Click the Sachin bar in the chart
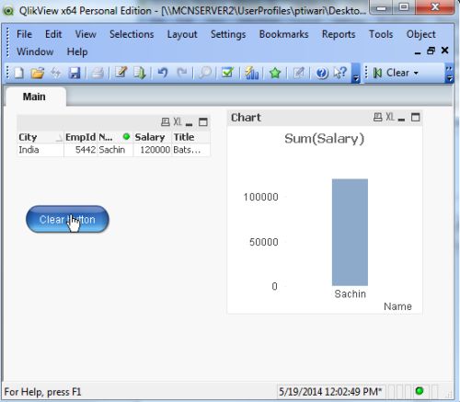 pos(350,232)
